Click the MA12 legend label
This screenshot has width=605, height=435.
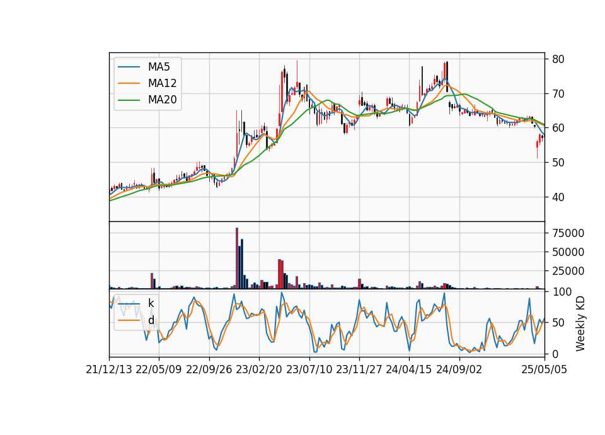tap(162, 83)
